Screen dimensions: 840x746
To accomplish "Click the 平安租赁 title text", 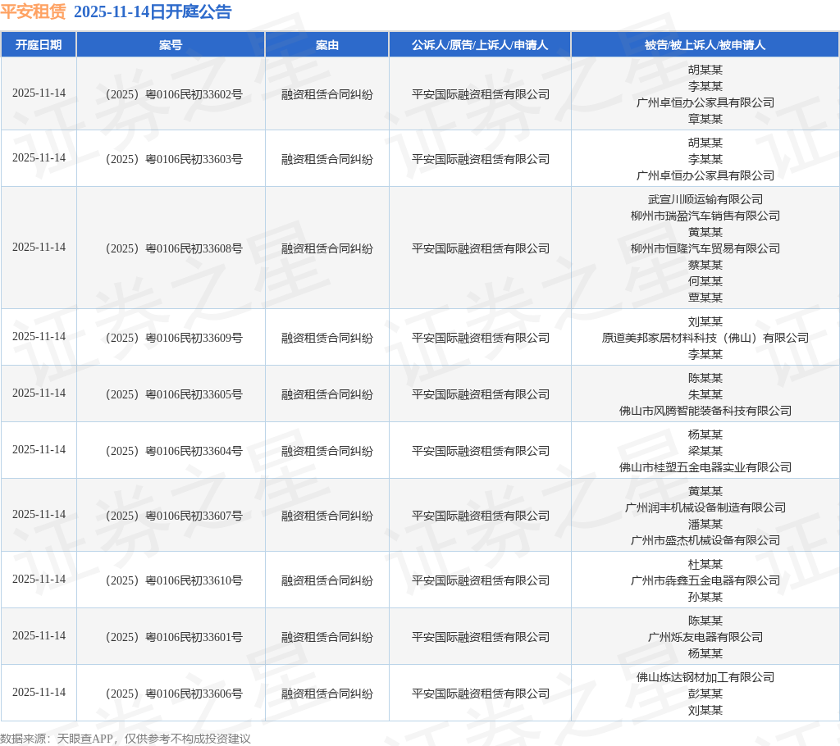I will coord(33,11).
